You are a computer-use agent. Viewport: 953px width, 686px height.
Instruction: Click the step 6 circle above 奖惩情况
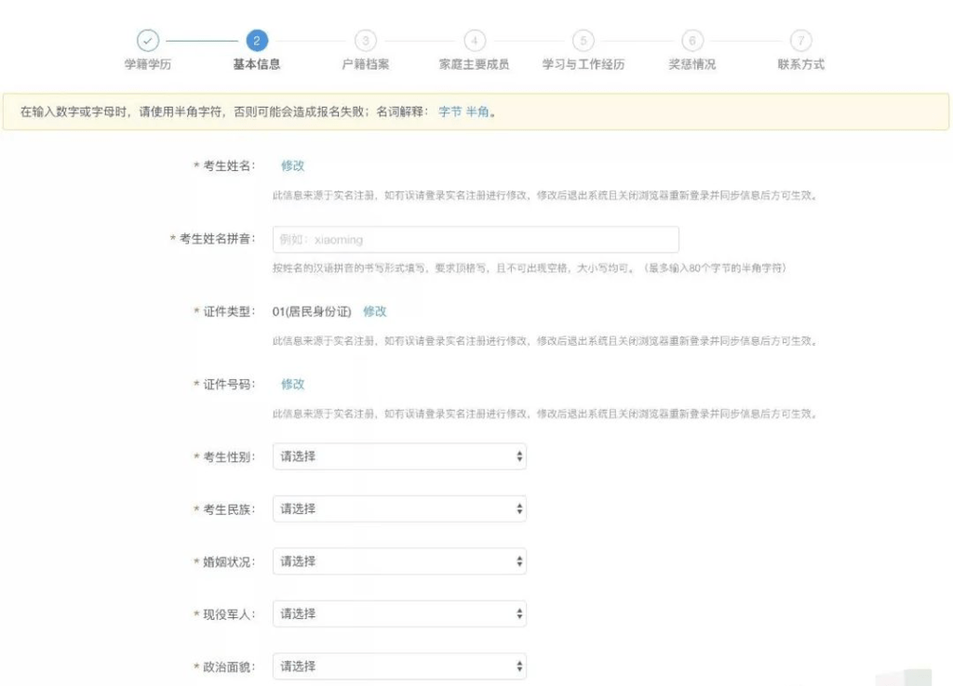(x=692, y=42)
